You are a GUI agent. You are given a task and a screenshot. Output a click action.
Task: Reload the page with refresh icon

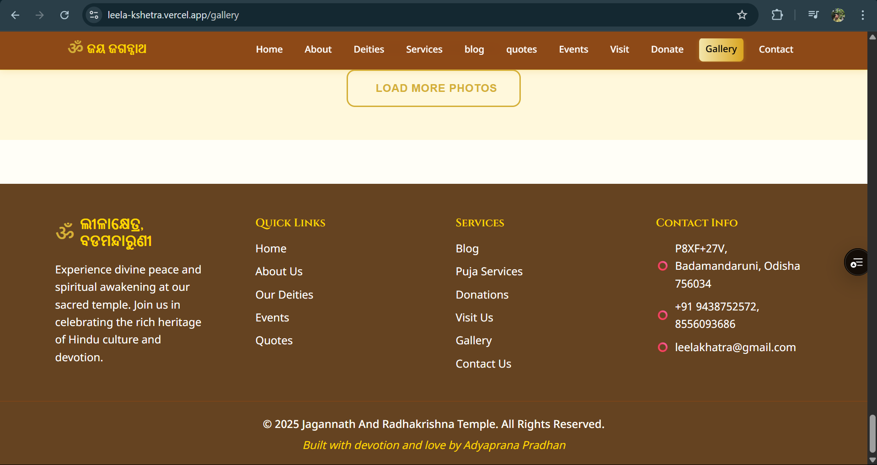(x=64, y=15)
